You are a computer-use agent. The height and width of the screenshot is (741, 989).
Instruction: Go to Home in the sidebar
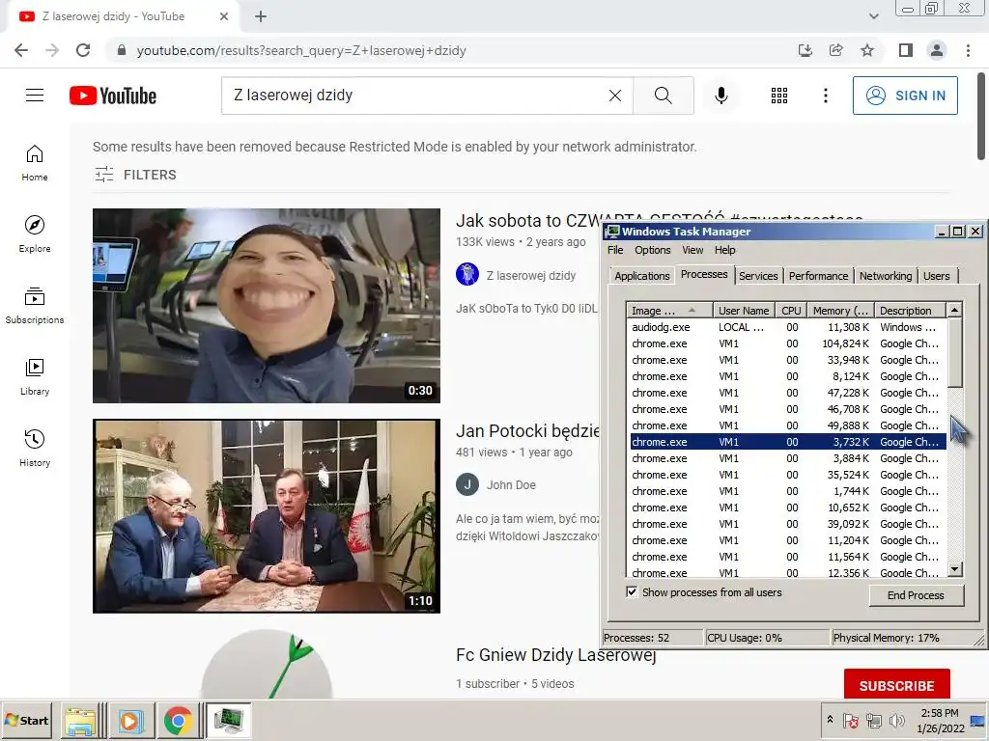pyautogui.click(x=35, y=162)
